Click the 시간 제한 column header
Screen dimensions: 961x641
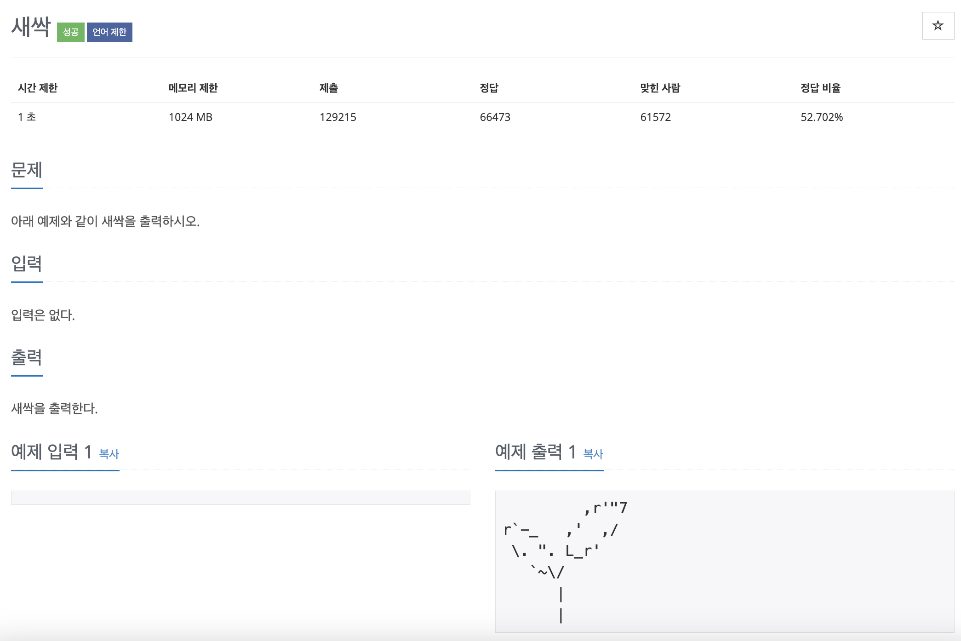[x=38, y=88]
